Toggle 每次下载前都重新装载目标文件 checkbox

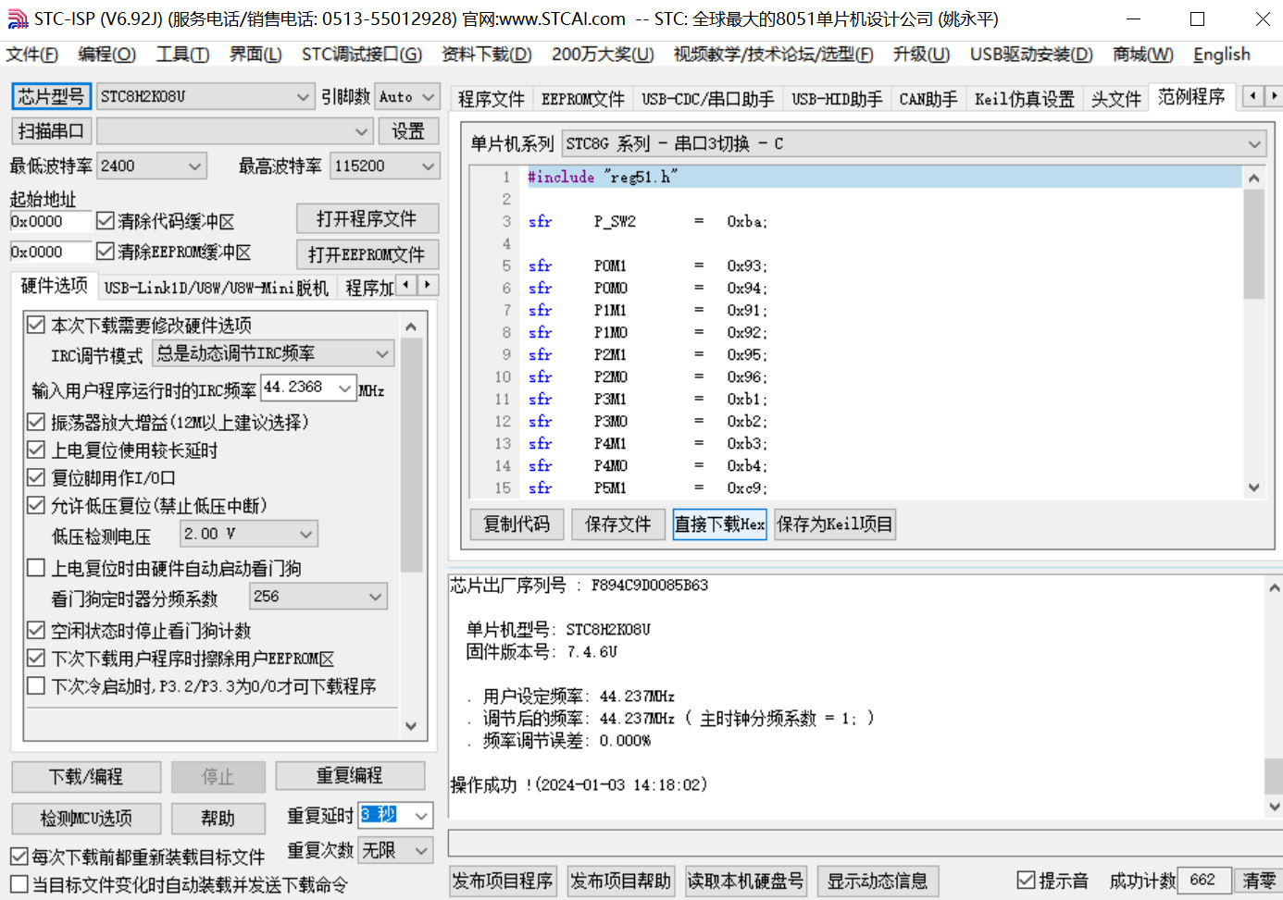[19, 857]
